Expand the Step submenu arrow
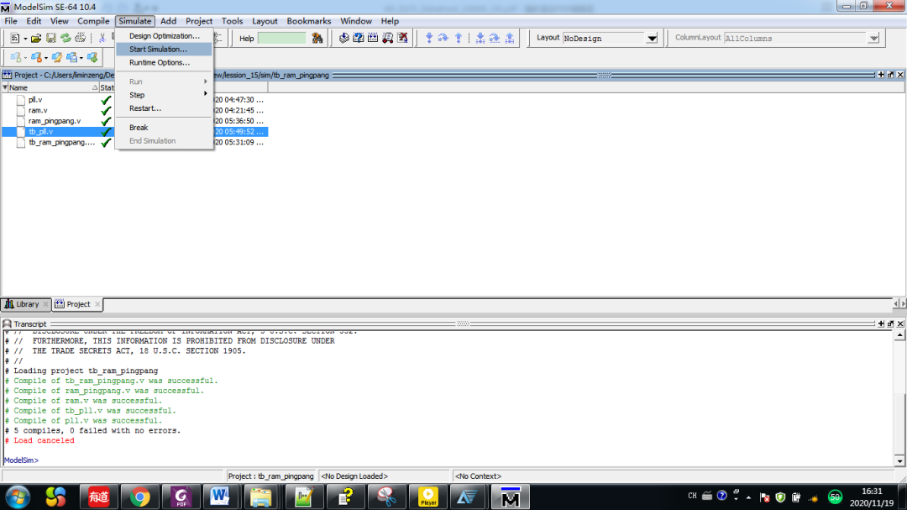907x510 pixels. (x=206, y=95)
